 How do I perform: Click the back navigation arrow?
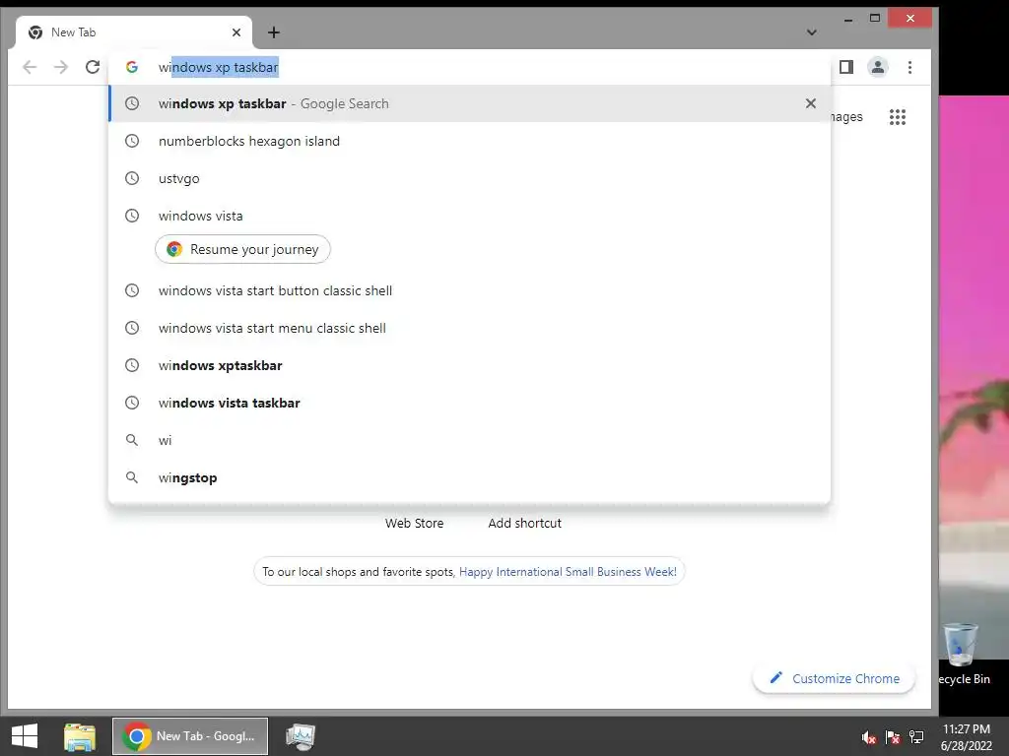[30, 67]
